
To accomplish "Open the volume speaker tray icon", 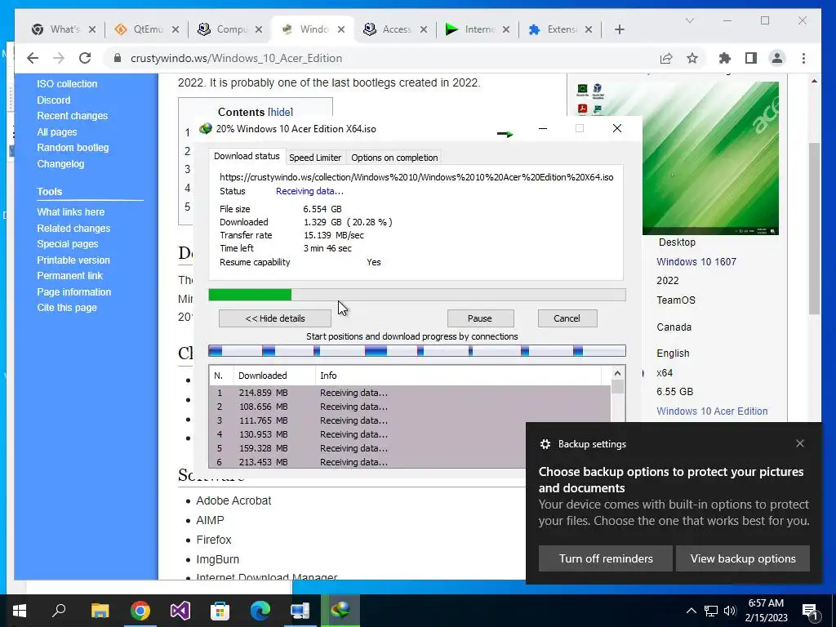I will 730,611.
